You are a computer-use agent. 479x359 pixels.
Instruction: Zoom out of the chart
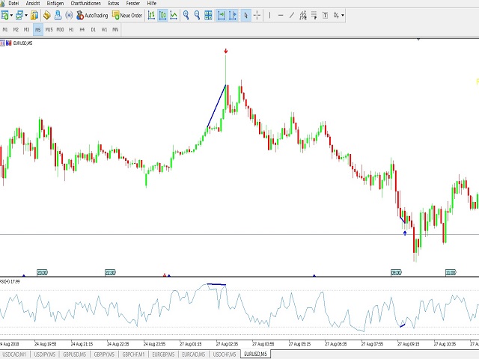pyautogui.click(x=197, y=15)
